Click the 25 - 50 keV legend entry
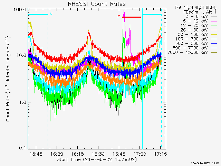Screen dimensions: 221x166 pyautogui.click(x=199, y=30)
